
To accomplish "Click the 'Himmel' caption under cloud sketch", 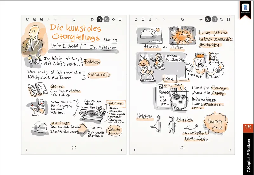I will coord(151,47).
